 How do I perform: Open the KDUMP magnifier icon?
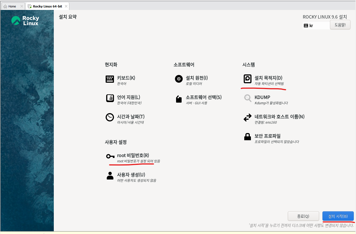click(x=247, y=98)
